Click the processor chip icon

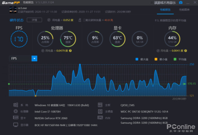click(16, 111)
